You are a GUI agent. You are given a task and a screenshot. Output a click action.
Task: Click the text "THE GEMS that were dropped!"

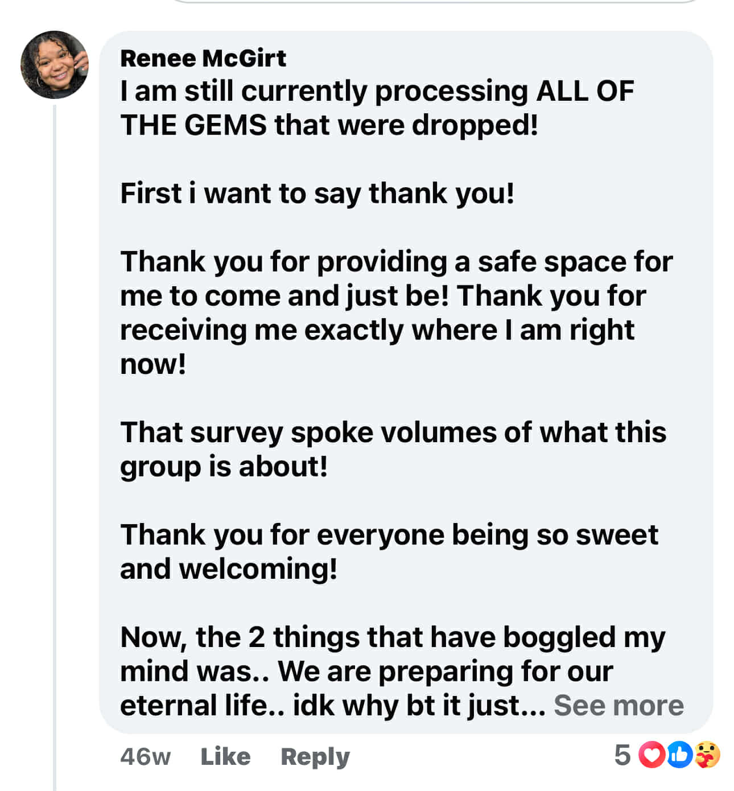[329, 125]
